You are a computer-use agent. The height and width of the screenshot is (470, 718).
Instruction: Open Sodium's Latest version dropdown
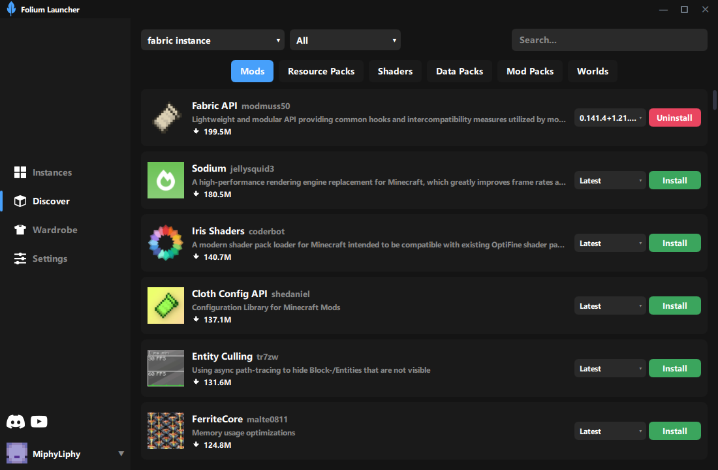pyautogui.click(x=610, y=180)
